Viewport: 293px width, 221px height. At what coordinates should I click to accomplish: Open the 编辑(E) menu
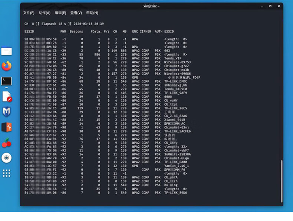click(x=60, y=13)
